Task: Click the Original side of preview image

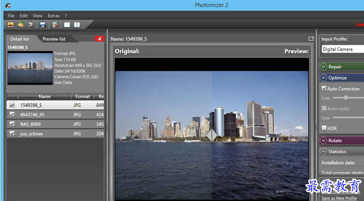Action: 163,135
